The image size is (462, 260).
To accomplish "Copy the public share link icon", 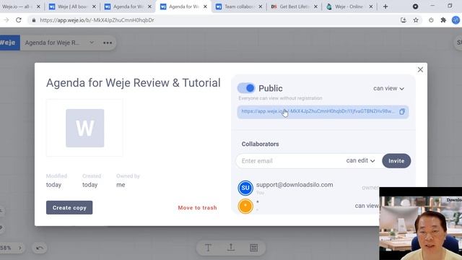I will tap(402, 111).
